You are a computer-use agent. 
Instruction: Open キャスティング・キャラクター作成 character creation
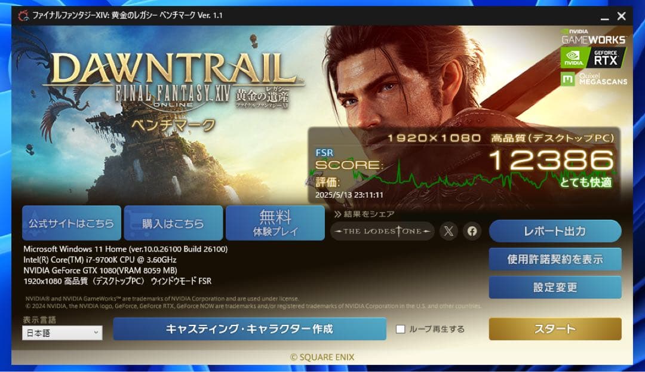(x=249, y=329)
